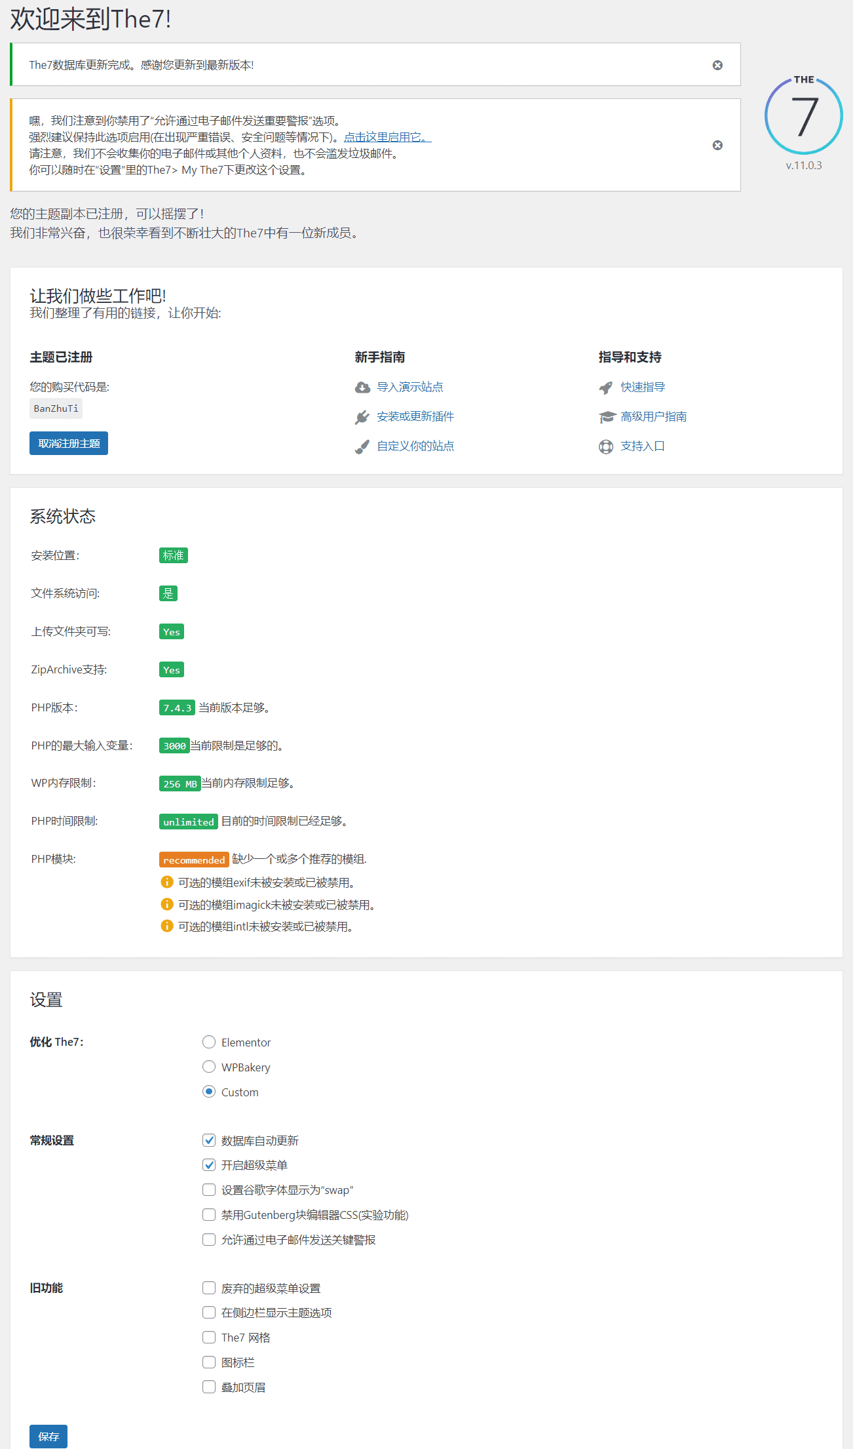The image size is (853, 1449).
Task: Click the 保存 button
Action: tap(48, 1437)
